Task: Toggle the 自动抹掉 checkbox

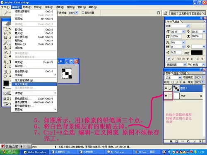Action: (83, 12)
